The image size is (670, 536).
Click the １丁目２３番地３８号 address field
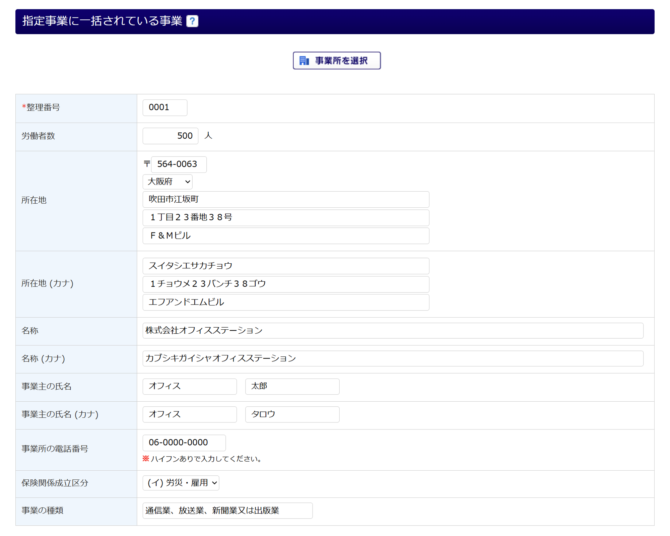[285, 217]
